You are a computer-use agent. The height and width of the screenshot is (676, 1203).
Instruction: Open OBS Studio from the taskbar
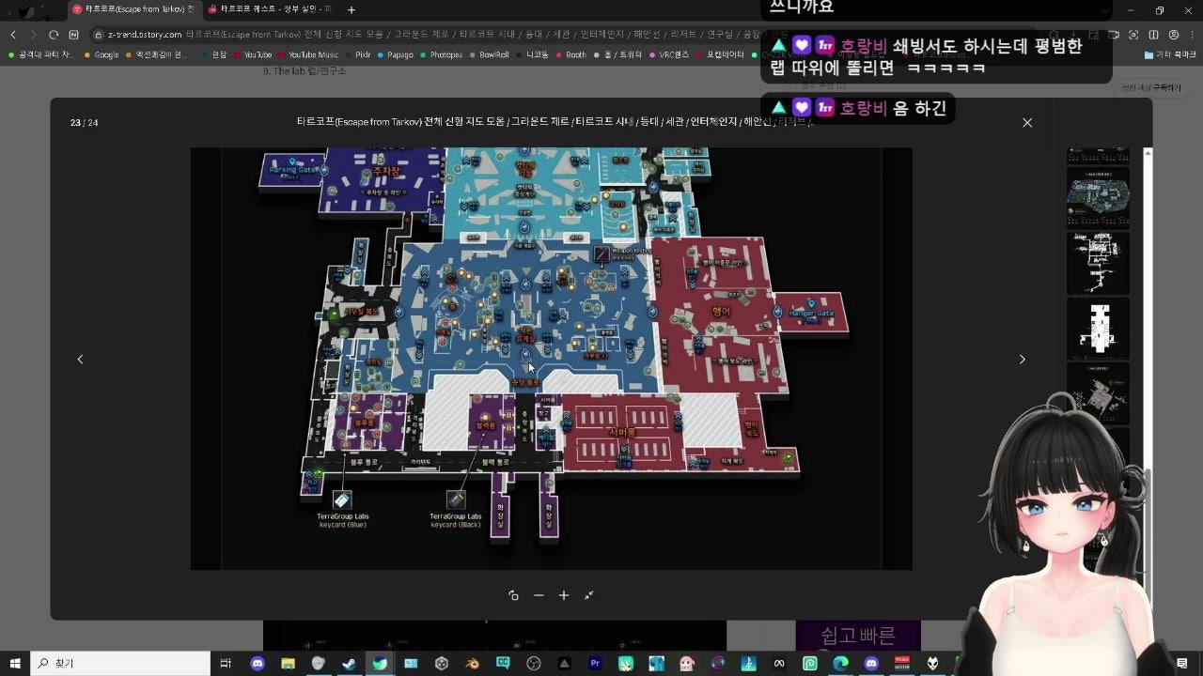[x=534, y=664]
